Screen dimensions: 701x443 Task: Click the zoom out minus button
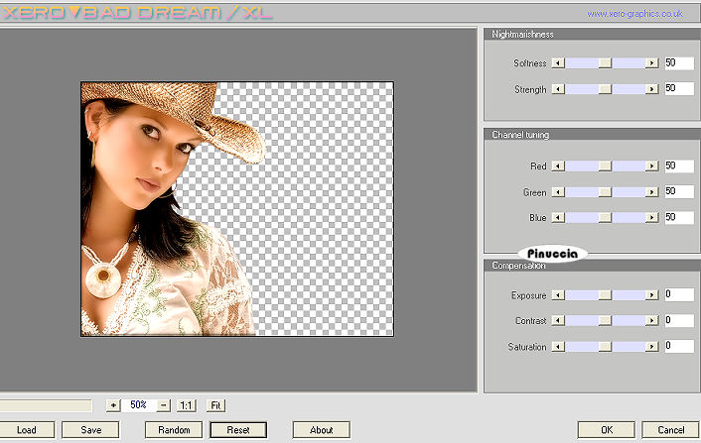(x=163, y=405)
